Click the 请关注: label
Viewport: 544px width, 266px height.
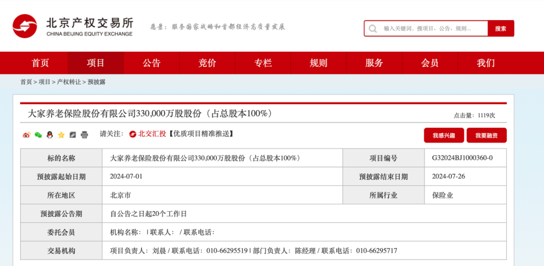pos(111,134)
